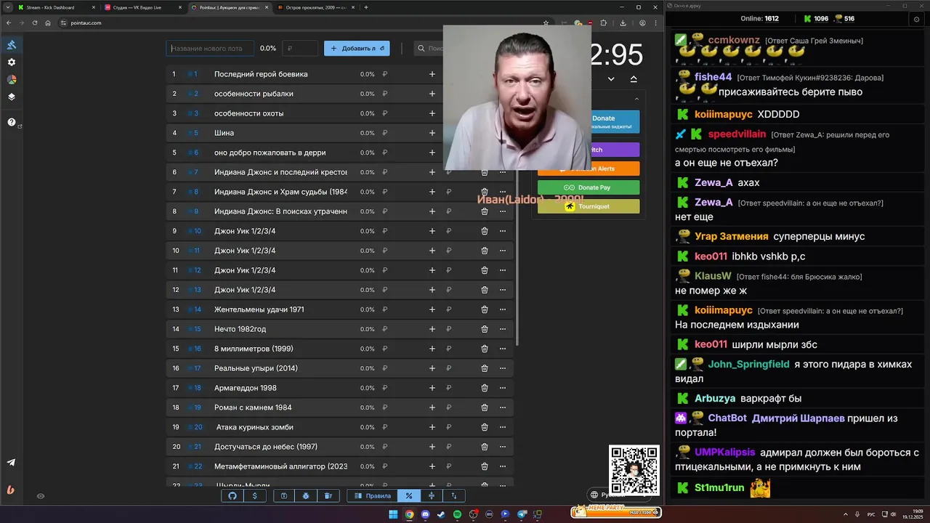The image size is (930, 523).
Task: Click plus on Нечто 1982год row
Action: click(x=432, y=329)
